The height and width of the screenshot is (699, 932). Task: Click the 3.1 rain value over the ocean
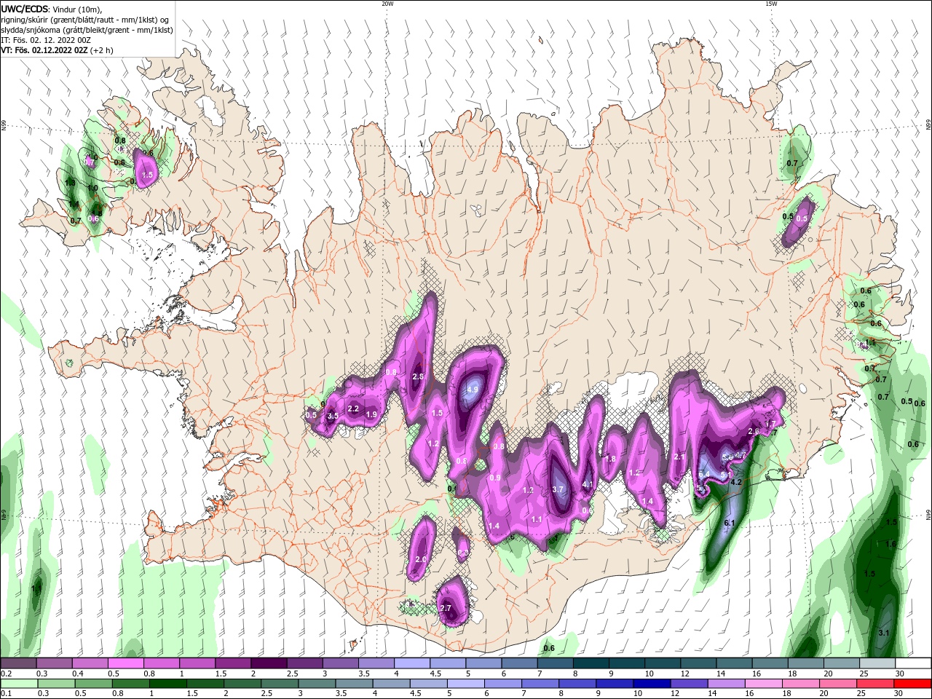tap(884, 633)
